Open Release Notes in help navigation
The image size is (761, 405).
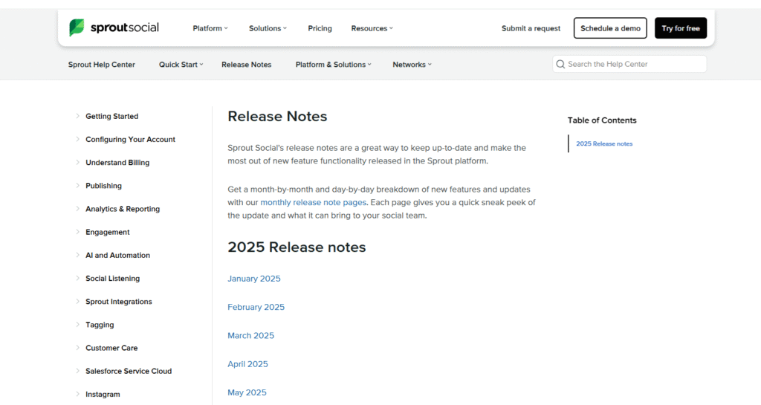[x=247, y=65]
